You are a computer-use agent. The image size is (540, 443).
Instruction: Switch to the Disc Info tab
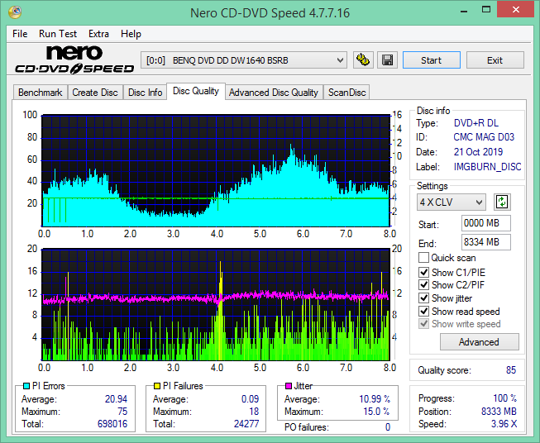coord(145,93)
